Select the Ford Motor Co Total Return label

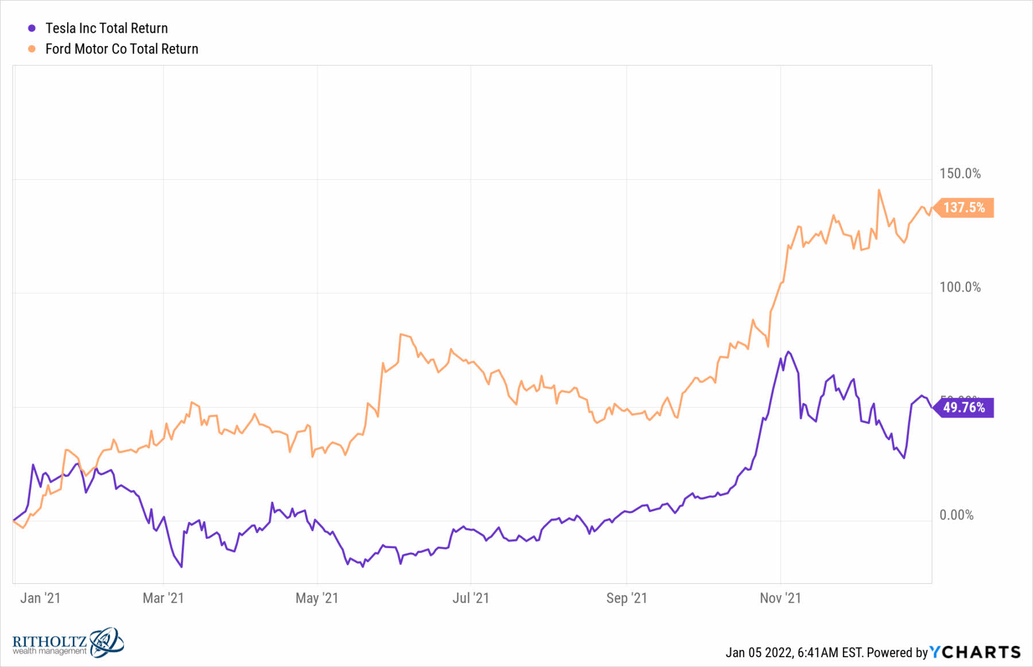122,49
